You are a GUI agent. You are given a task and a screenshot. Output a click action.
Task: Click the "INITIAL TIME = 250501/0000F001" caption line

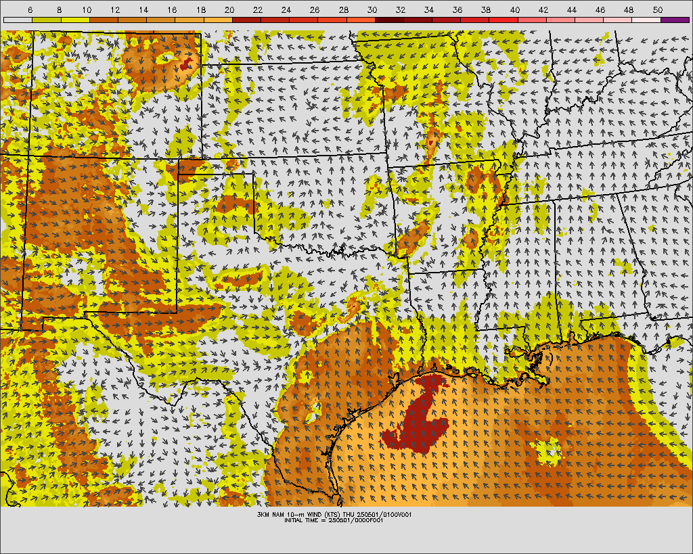[334, 520]
